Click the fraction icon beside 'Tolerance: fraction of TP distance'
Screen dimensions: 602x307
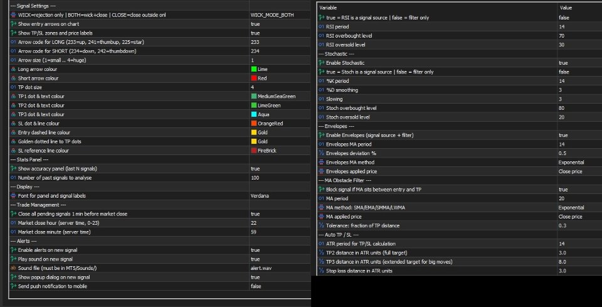[x=322, y=225]
